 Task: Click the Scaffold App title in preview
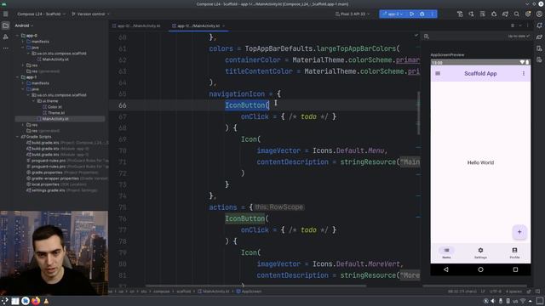coord(480,74)
